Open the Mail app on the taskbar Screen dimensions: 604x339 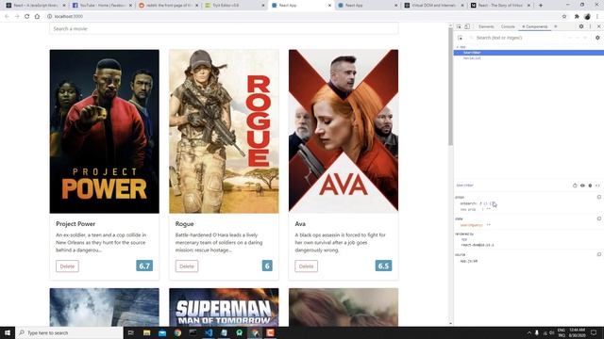coord(162,332)
